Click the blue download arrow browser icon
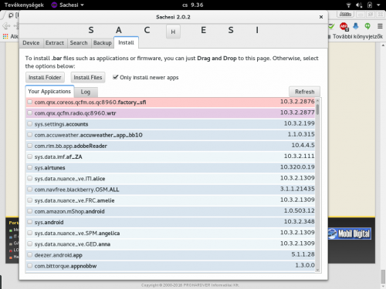 356,26
